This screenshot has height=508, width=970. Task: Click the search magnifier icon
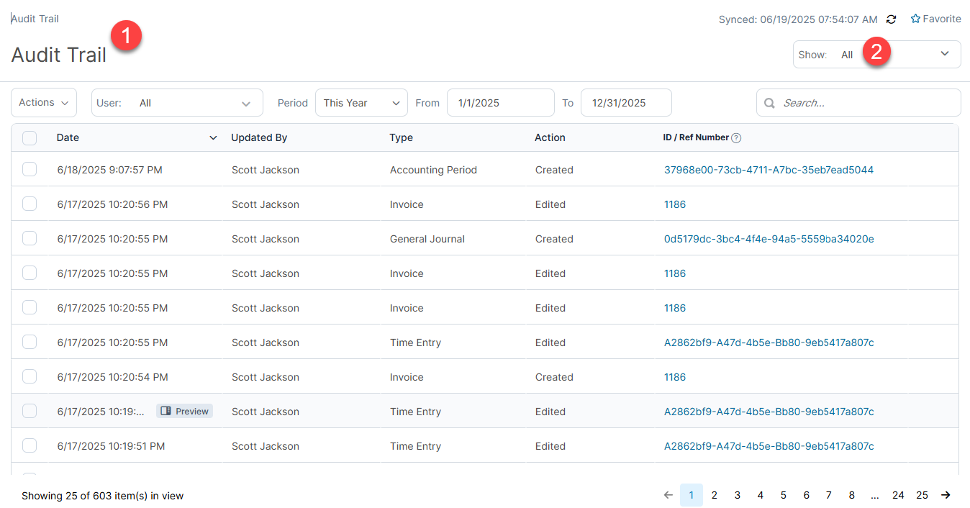pyautogui.click(x=769, y=103)
